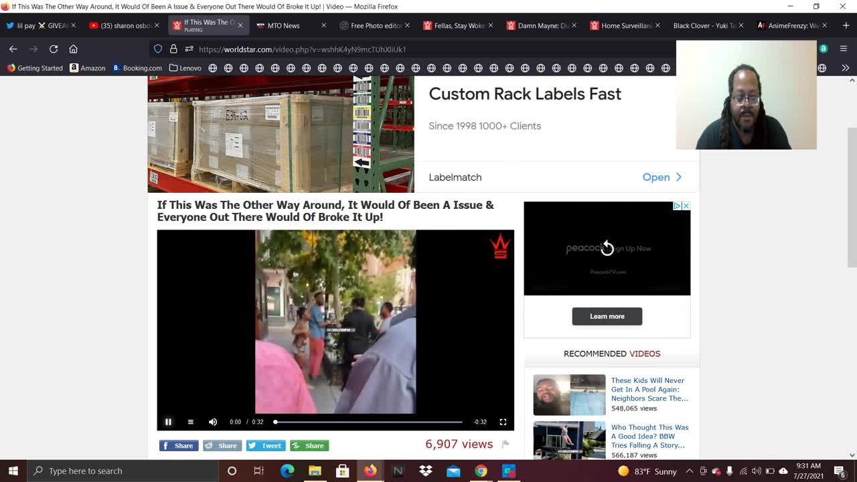Open the site permissions icon in the address bar

(189, 49)
